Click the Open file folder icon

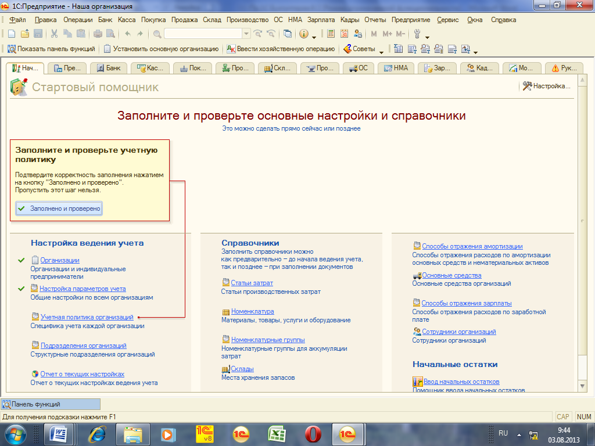point(25,34)
